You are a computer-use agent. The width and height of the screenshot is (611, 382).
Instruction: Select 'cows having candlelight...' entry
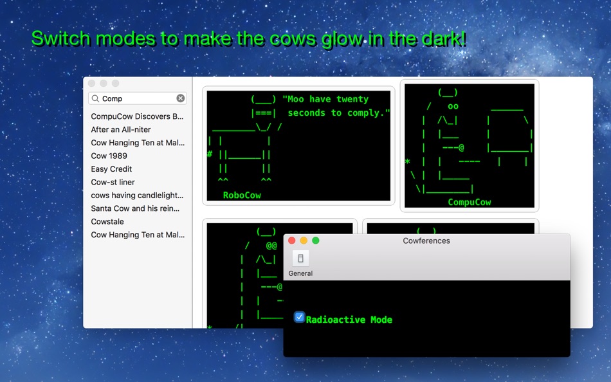point(137,196)
